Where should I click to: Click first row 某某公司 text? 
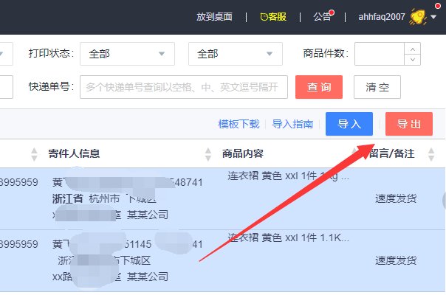(x=148, y=215)
